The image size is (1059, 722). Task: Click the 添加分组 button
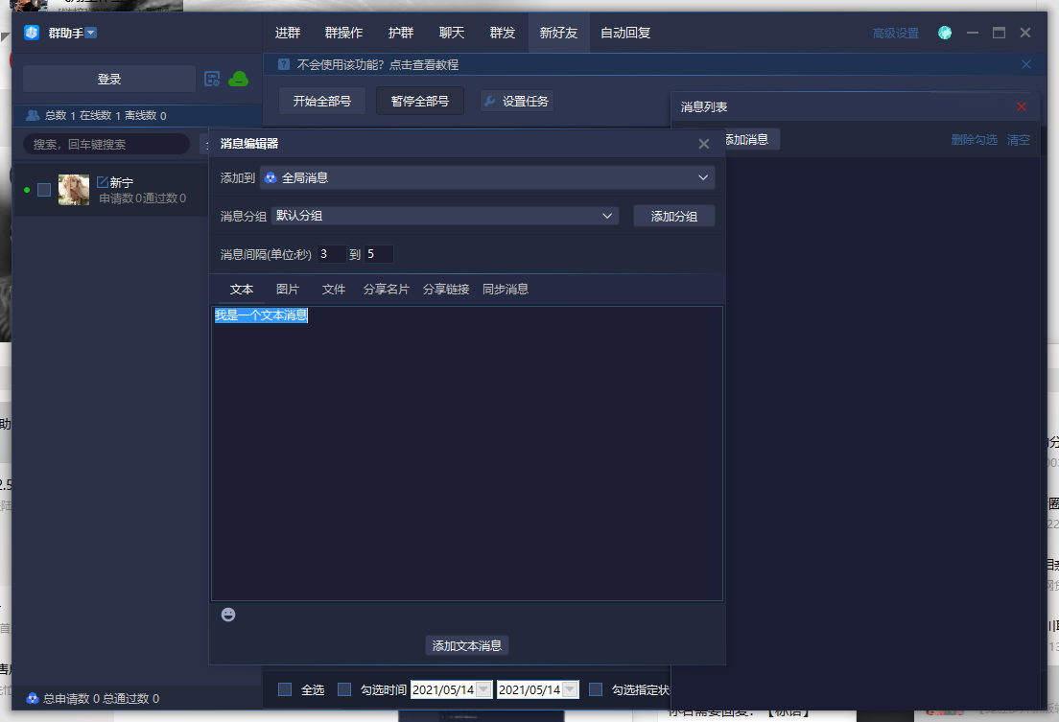(674, 216)
